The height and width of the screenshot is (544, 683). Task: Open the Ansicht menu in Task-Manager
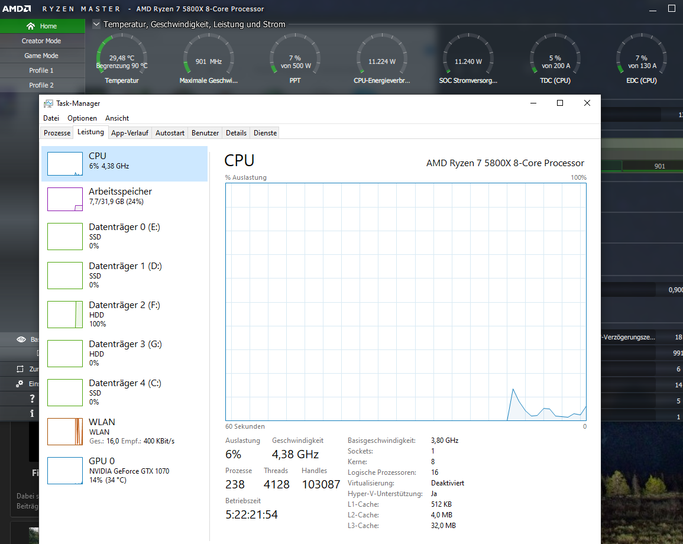coord(116,118)
